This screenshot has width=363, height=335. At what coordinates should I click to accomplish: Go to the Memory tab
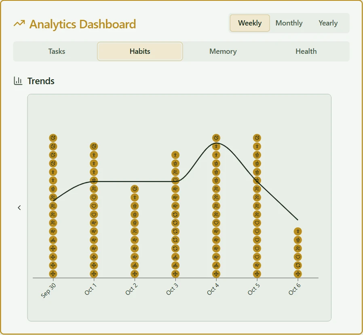(x=223, y=51)
